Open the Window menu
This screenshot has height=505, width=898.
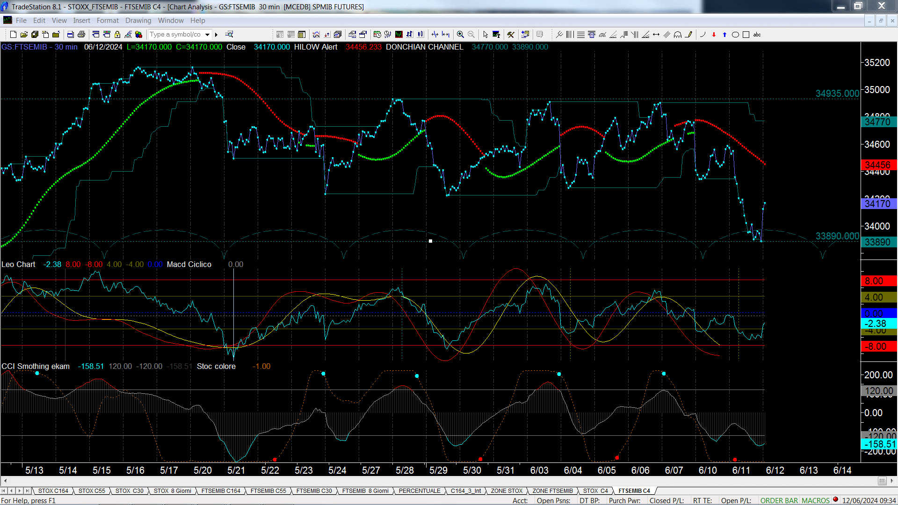171,21
